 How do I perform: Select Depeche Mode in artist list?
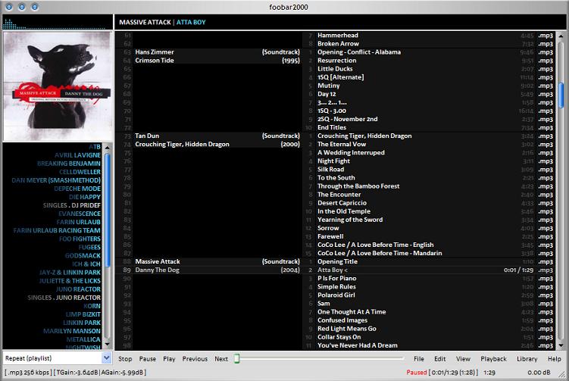[x=77, y=189]
